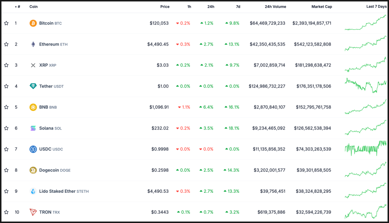Add USDC to favorites with star

[x=6, y=149]
